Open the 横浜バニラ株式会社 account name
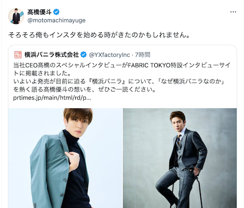 51,55
